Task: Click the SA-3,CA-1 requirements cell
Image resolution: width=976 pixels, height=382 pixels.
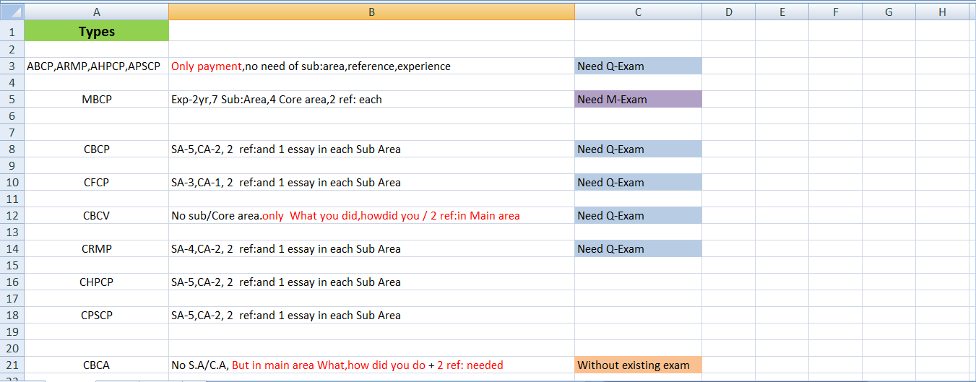Action: [371, 183]
